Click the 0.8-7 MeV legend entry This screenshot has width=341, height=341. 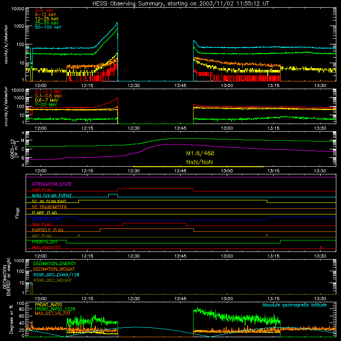coord(47,100)
